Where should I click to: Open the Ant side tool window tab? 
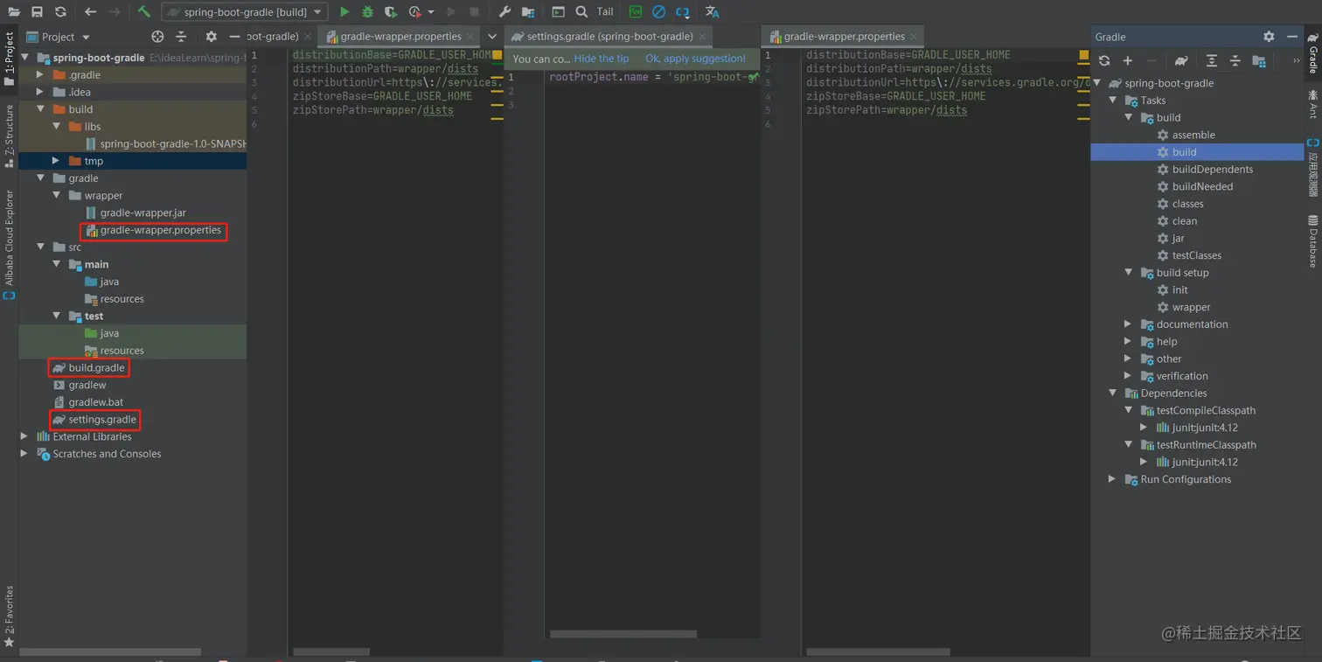(1312, 104)
